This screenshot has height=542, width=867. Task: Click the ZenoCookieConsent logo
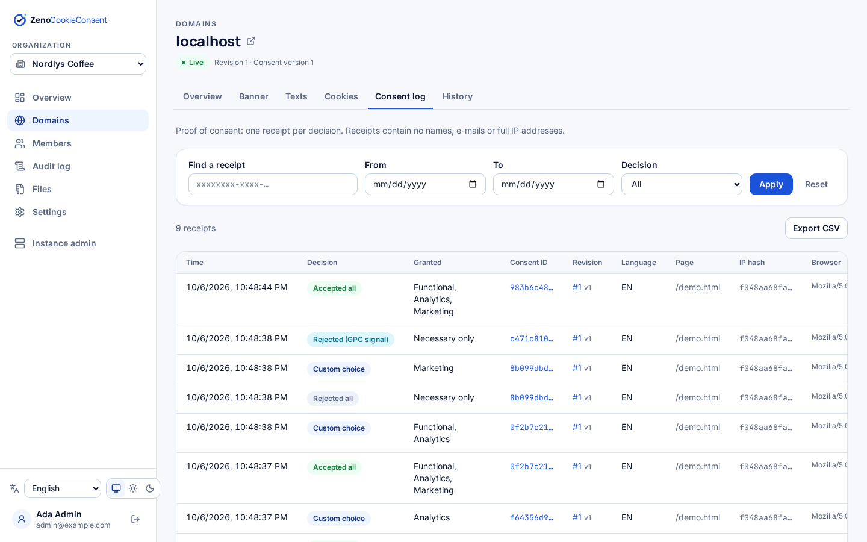[60, 20]
